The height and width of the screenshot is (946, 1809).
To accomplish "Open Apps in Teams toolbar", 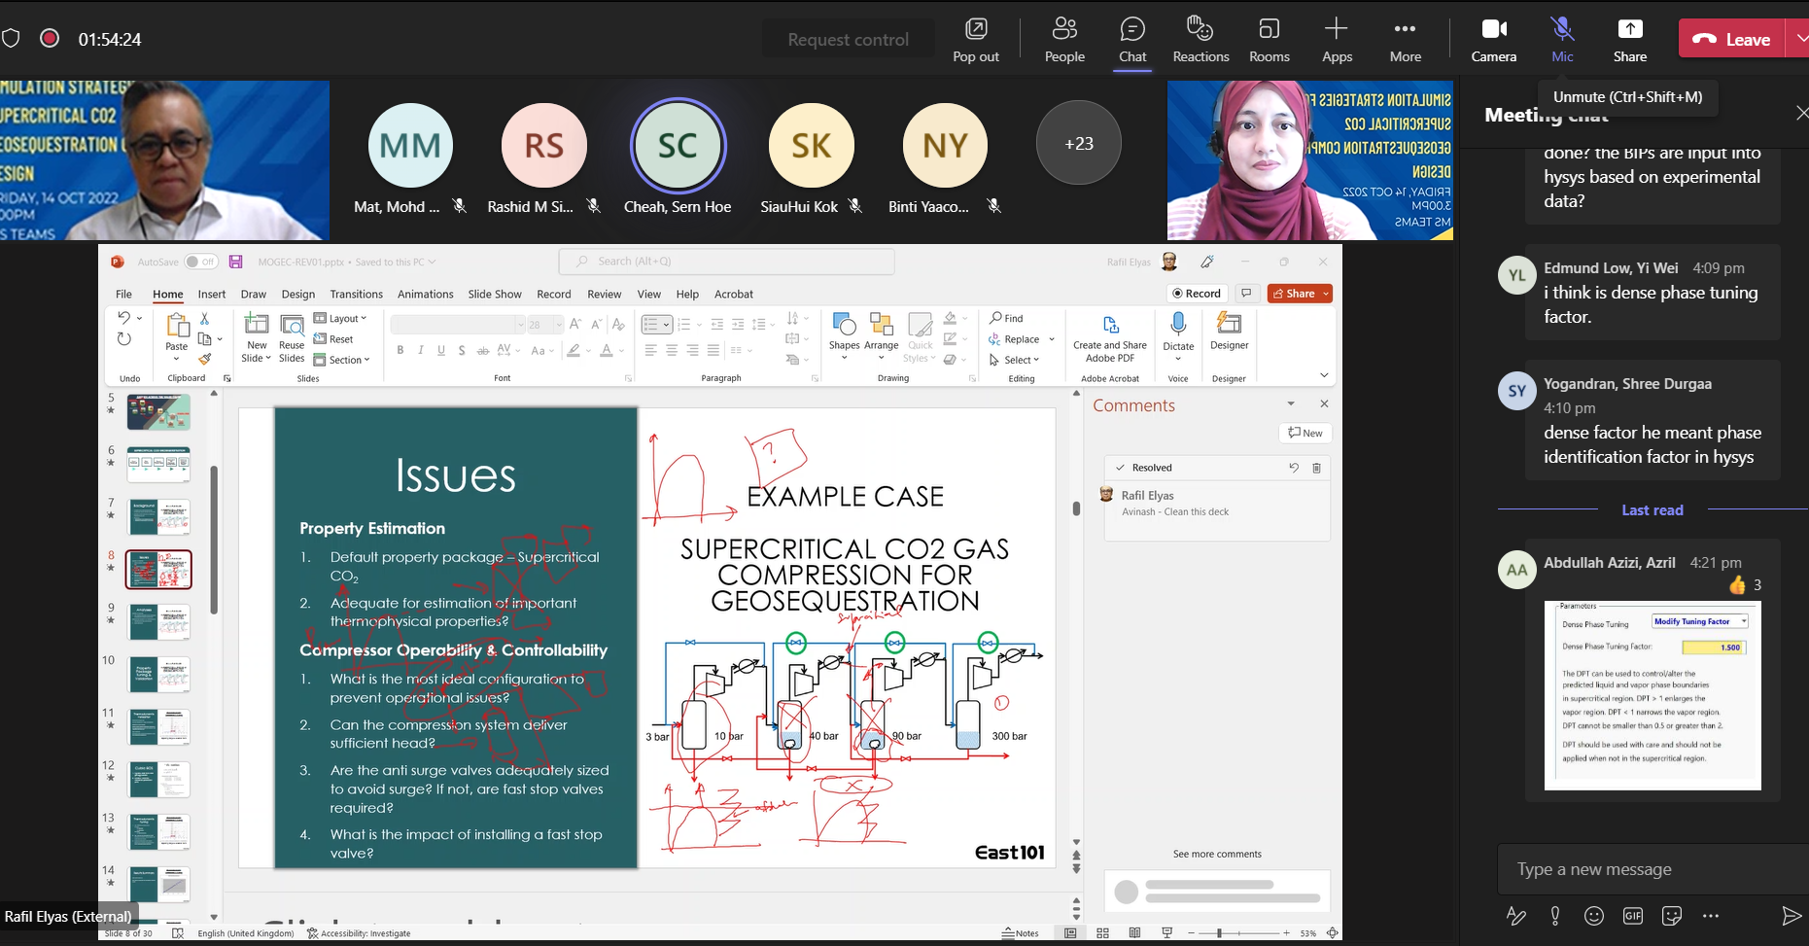I will [x=1337, y=40].
